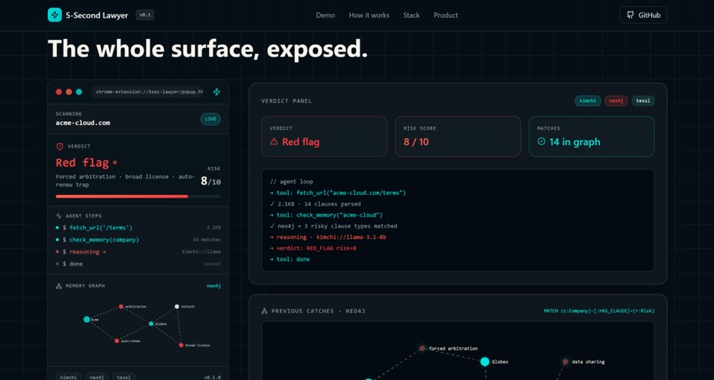Click the data sharing node in the large graph

coord(565,361)
